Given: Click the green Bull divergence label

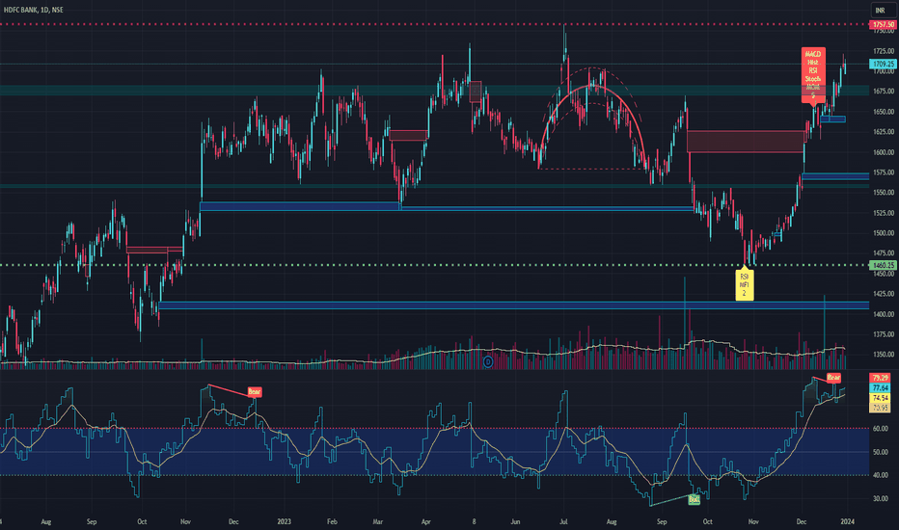Looking at the screenshot, I should click(x=694, y=499).
